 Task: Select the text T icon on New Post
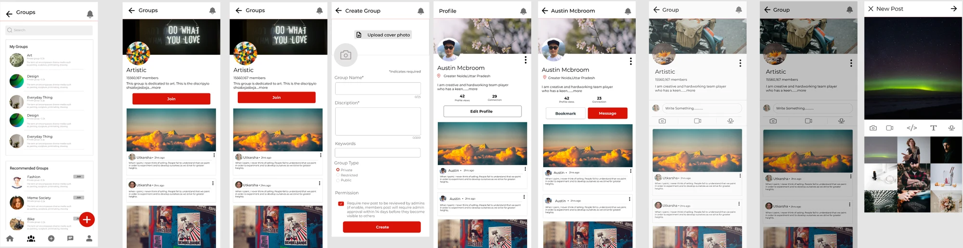click(x=933, y=128)
